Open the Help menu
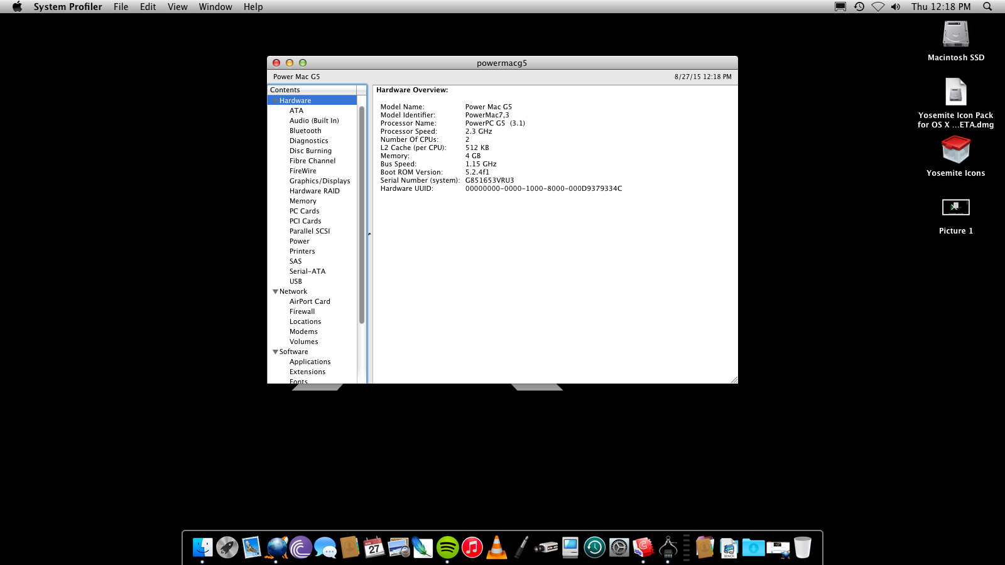This screenshot has height=565, width=1005. (x=253, y=7)
